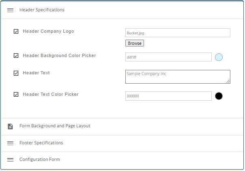
Task: Open the black header text color swatch
Action: 219,96
